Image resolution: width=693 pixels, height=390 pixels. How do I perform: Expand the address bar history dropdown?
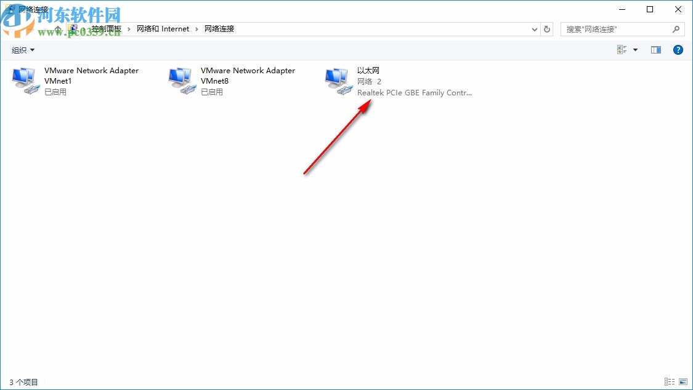[534, 29]
